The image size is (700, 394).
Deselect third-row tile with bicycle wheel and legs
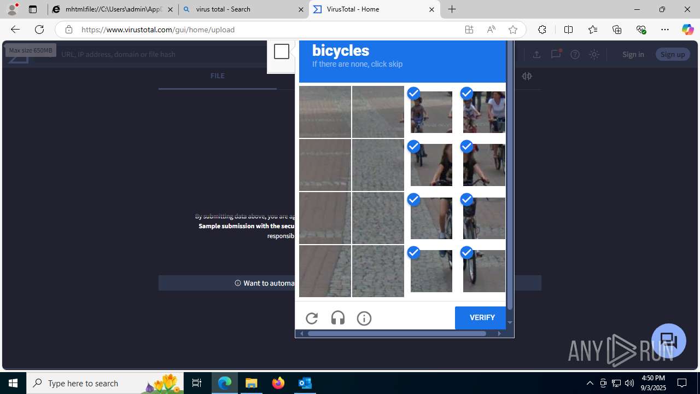point(431,218)
